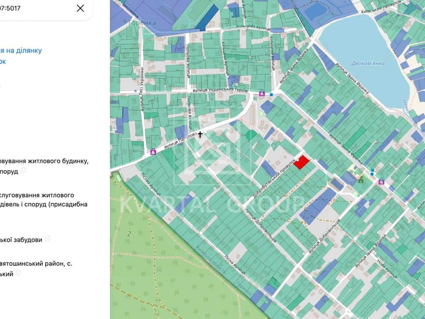
Task: Click purple shop icon on вулиця Івана Франка
Action: click(x=381, y=182)
